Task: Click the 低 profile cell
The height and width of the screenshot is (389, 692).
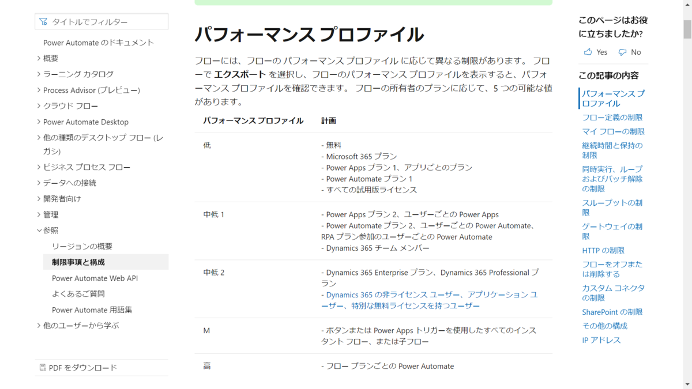Action: (207, 145)
